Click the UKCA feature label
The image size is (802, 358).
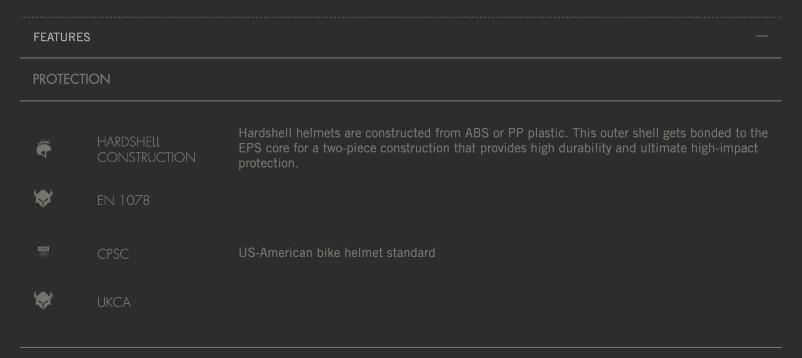tap(114, 302)
